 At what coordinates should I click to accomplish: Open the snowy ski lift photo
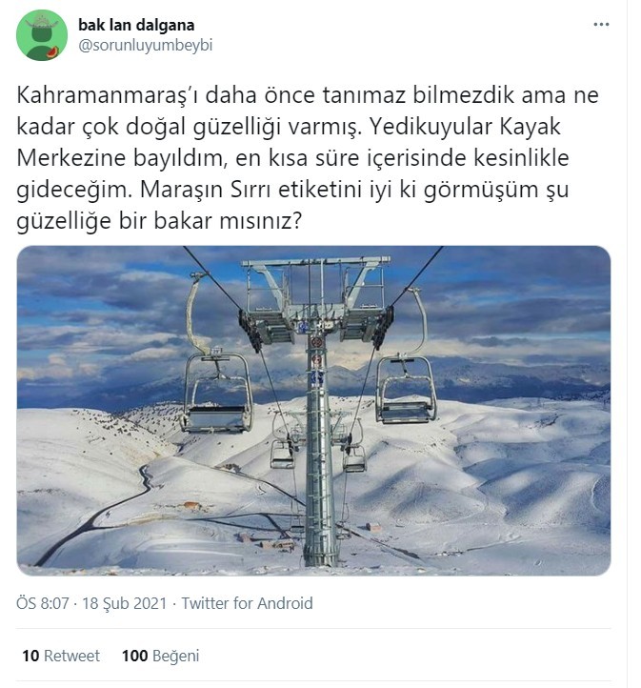313,411
